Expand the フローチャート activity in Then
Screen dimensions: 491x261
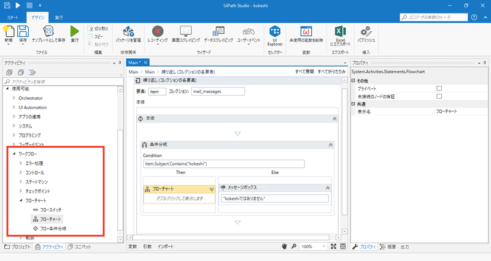pos(212,189)
